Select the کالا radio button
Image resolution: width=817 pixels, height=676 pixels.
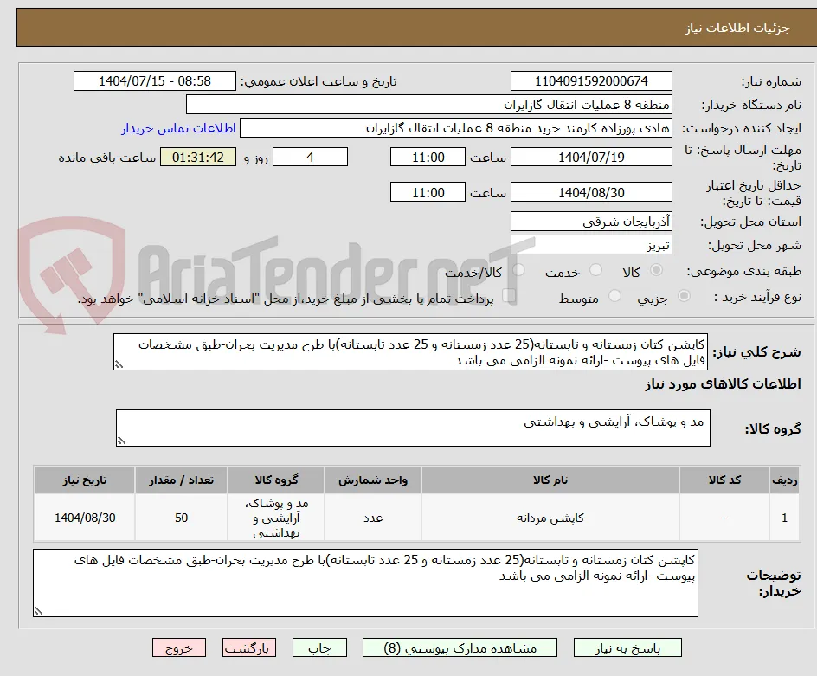point(657,269)
